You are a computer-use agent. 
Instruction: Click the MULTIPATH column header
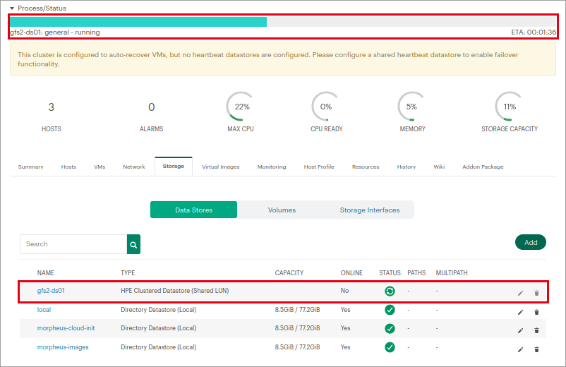pyautogui.click(x=452, y=273)
